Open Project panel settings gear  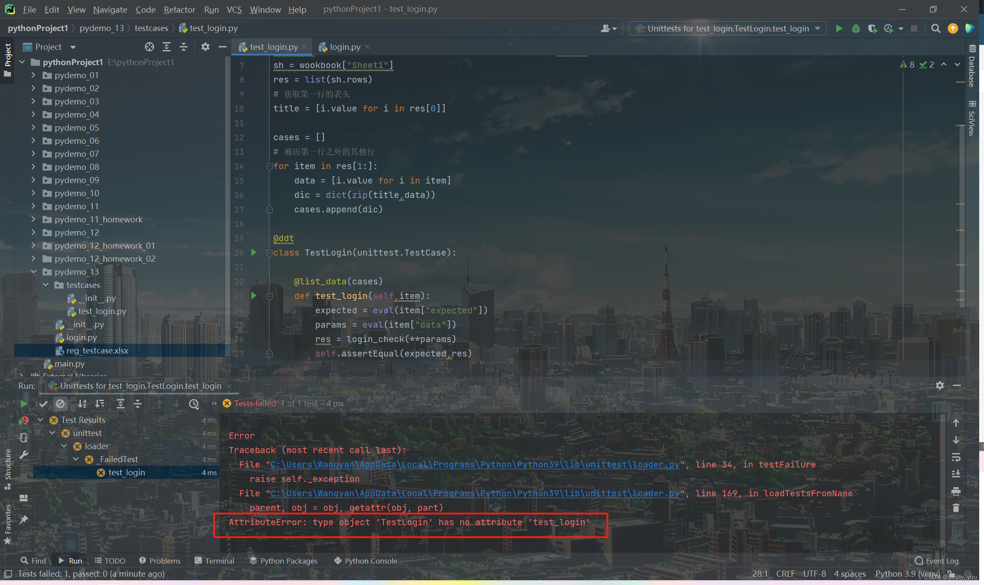tap(205, 47)
